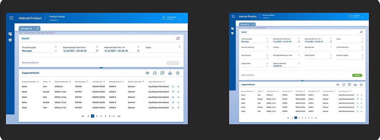Click refresh icon in left Search panel
This screenshot has width=380, height=140.
178,38
